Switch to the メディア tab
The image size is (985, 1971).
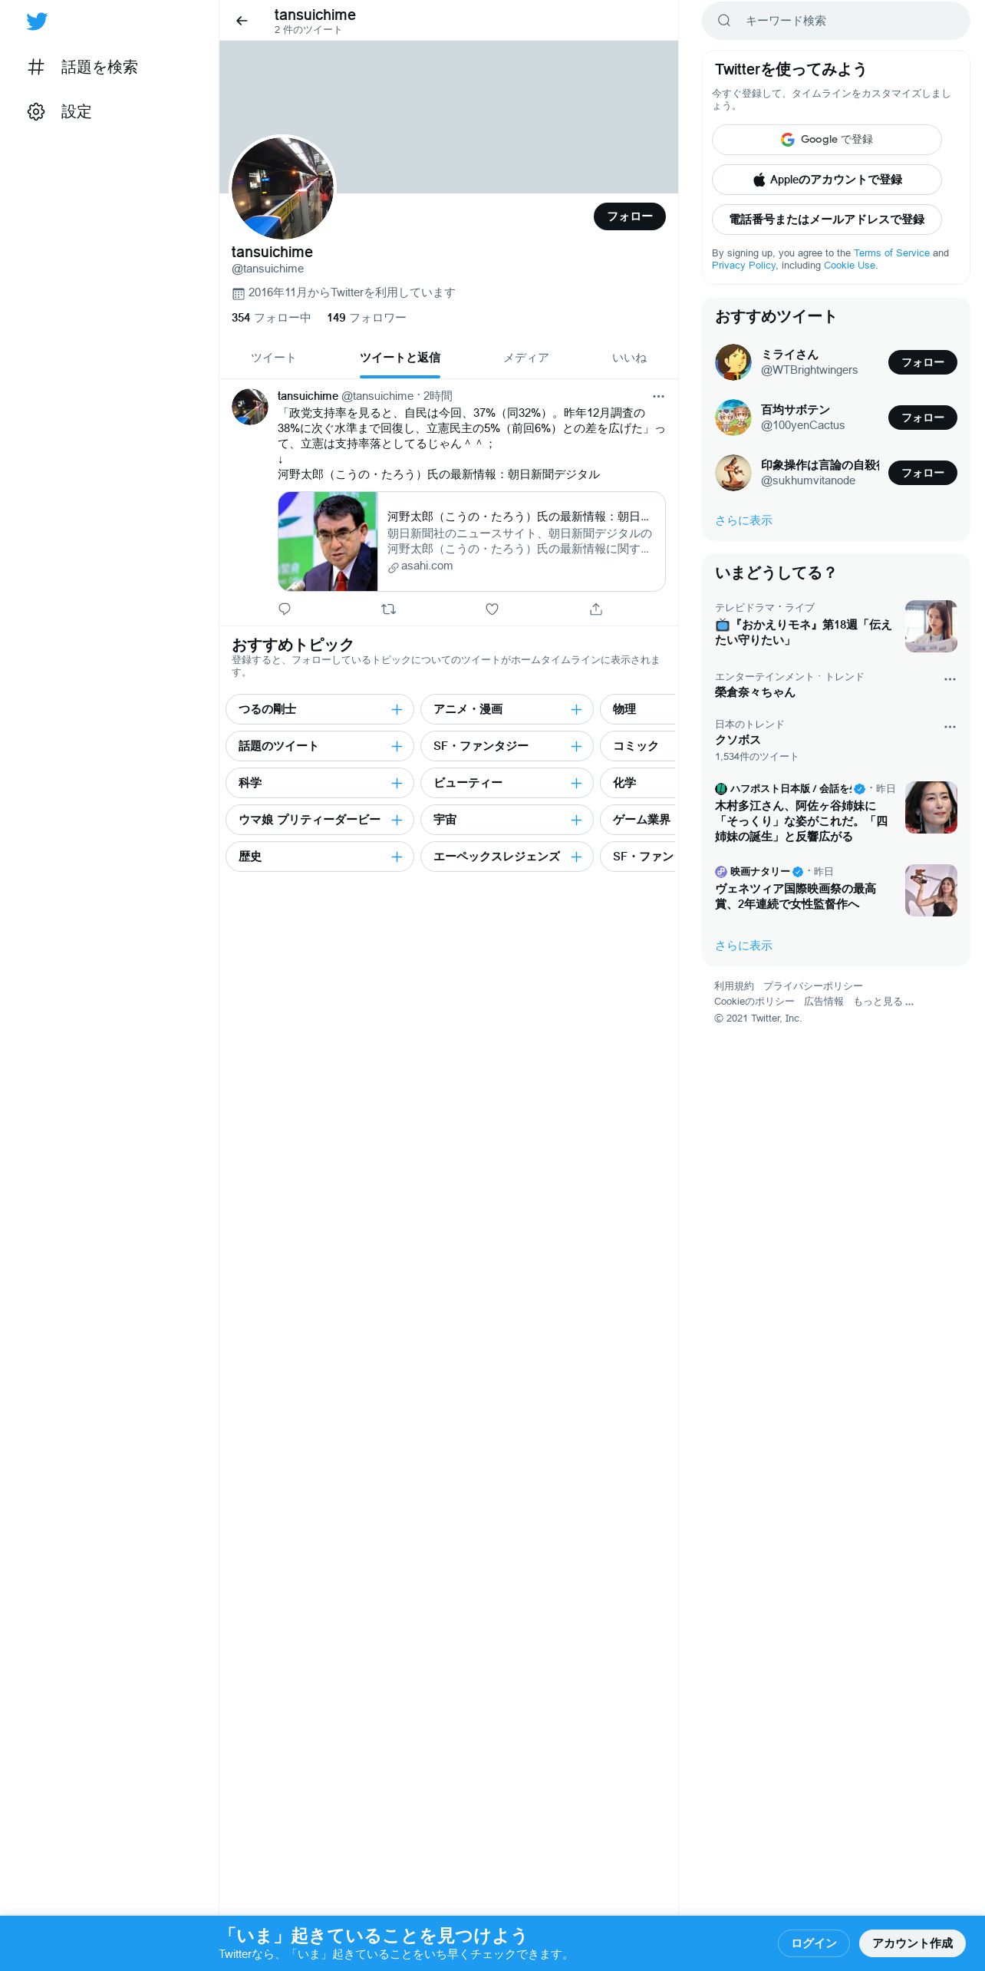(x=526, y=358)
